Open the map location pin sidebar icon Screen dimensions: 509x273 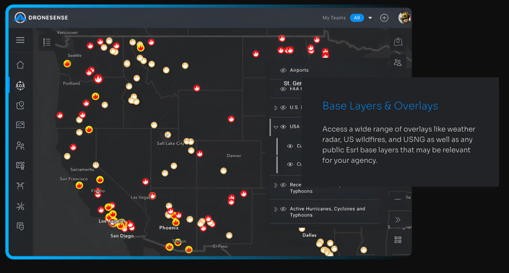tap(20, 105)
